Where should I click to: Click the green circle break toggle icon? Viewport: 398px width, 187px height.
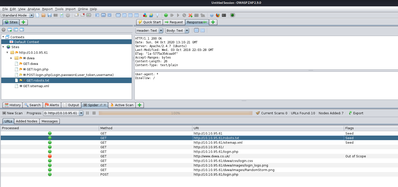click(166, 15)
